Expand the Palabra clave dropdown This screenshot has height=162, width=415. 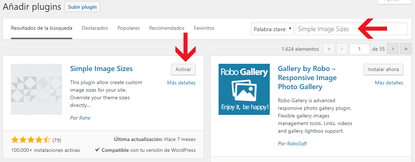[273, 29]
